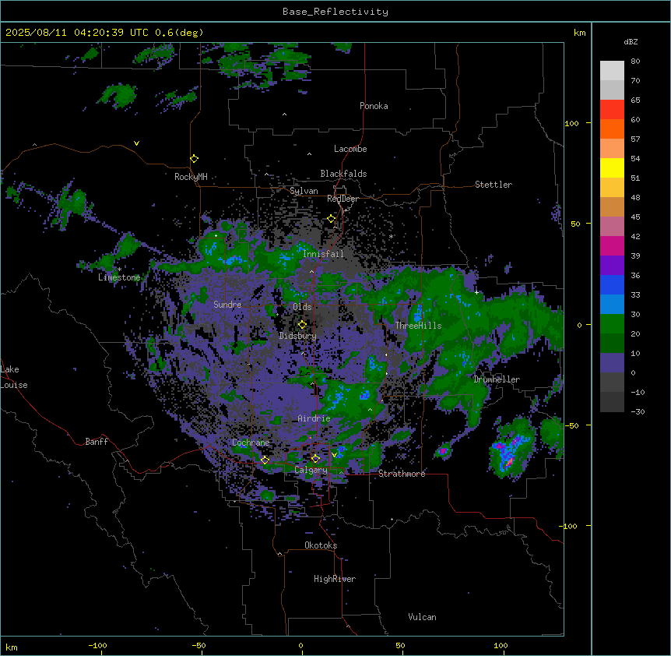Image resolution: width=671 pixels, height=656 pixels.
Task: Click the km unit label at bottom left
Action: tap(12, 647)
